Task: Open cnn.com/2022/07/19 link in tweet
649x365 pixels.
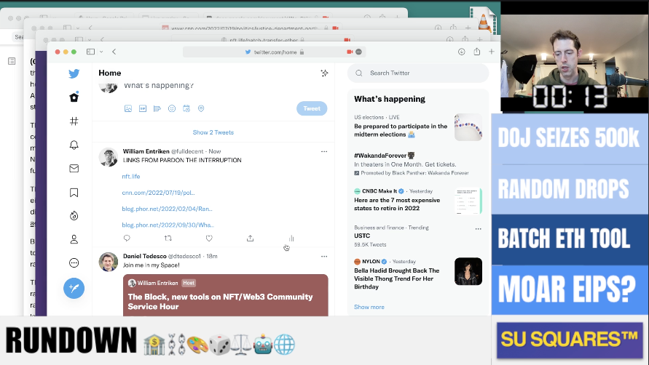Action: (158, 192)
